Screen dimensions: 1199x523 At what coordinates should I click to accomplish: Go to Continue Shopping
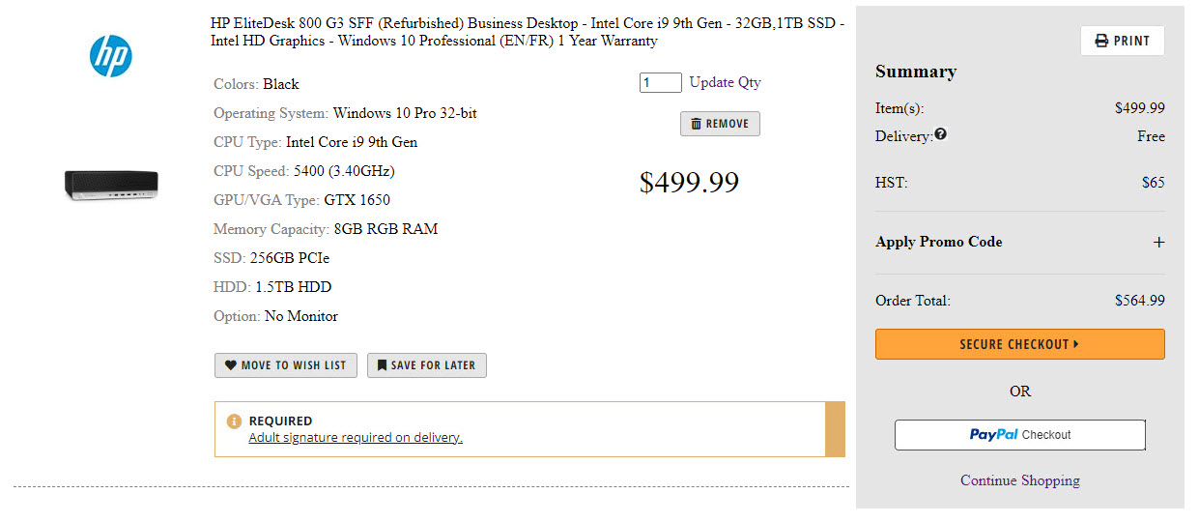(1019, 480)
